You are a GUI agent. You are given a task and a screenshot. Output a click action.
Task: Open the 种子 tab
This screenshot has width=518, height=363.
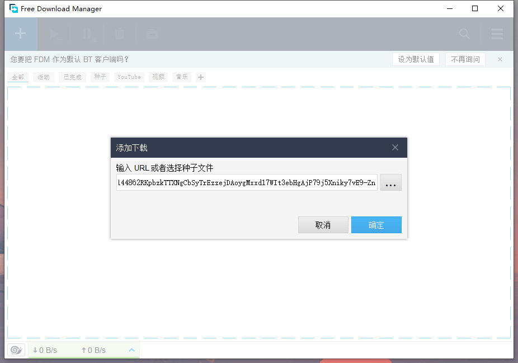100,77
